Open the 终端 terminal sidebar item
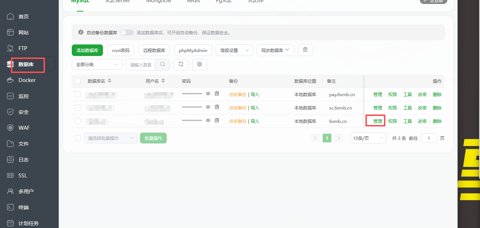The width and height of the screenshot is (480, 228). point(24,207)
